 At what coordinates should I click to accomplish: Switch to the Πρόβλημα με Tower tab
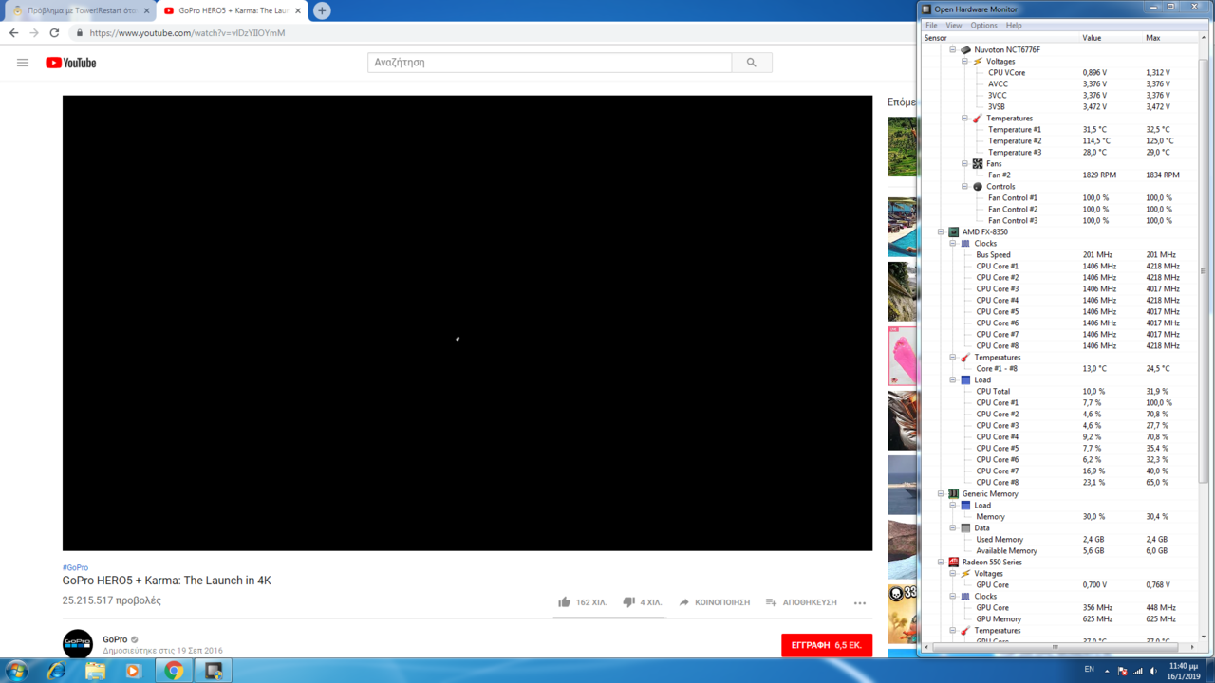pos(78,10)
